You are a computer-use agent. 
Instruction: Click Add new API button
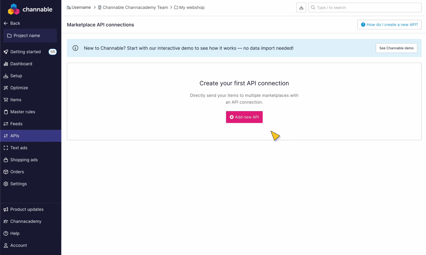click(x=244, y=117)
